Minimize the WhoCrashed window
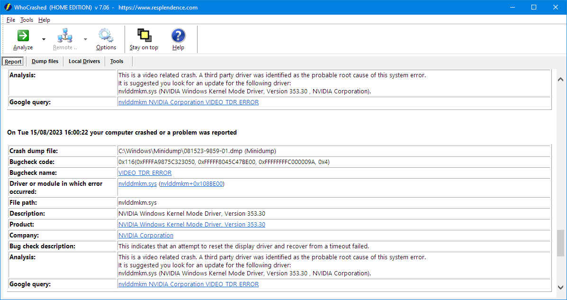The image size is (567, 300). coord(513,7)
